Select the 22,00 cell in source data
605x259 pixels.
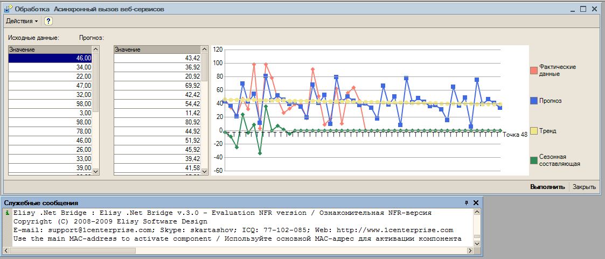click(51, 76)
